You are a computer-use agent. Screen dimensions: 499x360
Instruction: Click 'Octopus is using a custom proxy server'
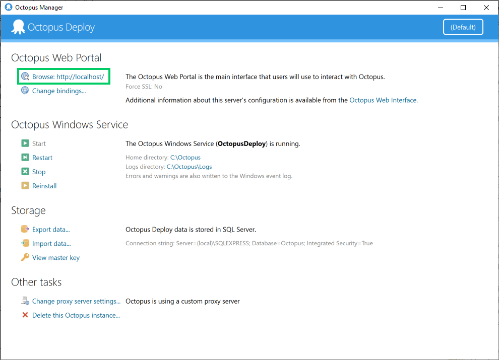coord(182,301)
